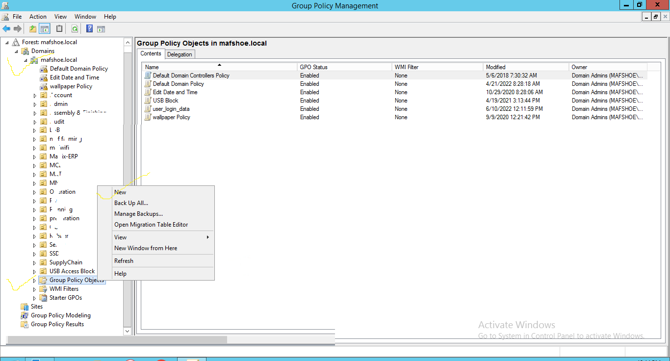Click the clipboard toolbar icon
Image resolution: width=670 pixels, height=361 pixels.
59,29
